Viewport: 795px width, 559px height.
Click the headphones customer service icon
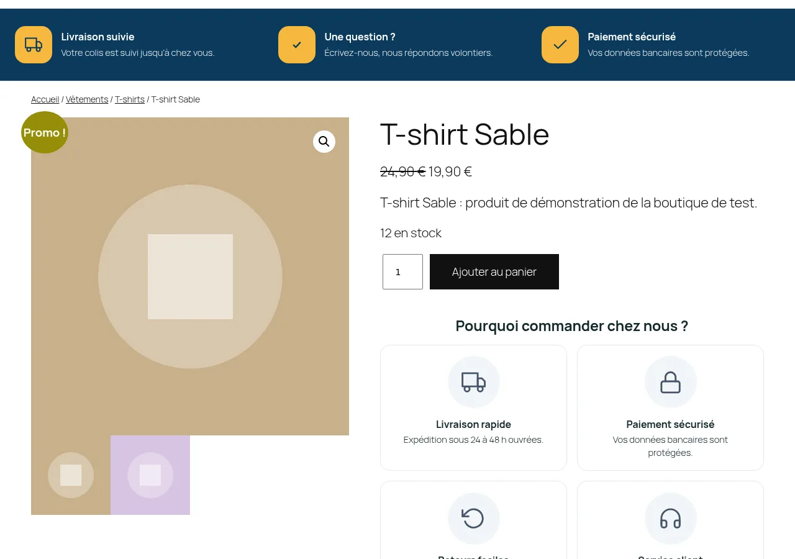coord(671,519)
